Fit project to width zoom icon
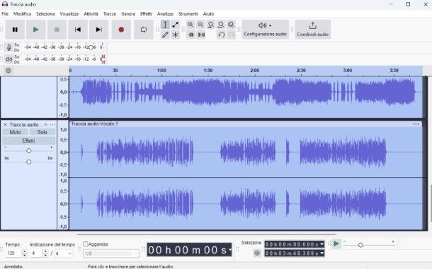 [x=221, y=25]
